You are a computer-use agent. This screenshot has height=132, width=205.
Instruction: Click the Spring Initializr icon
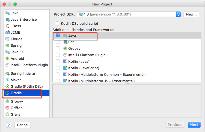click(x=7, y=74)
